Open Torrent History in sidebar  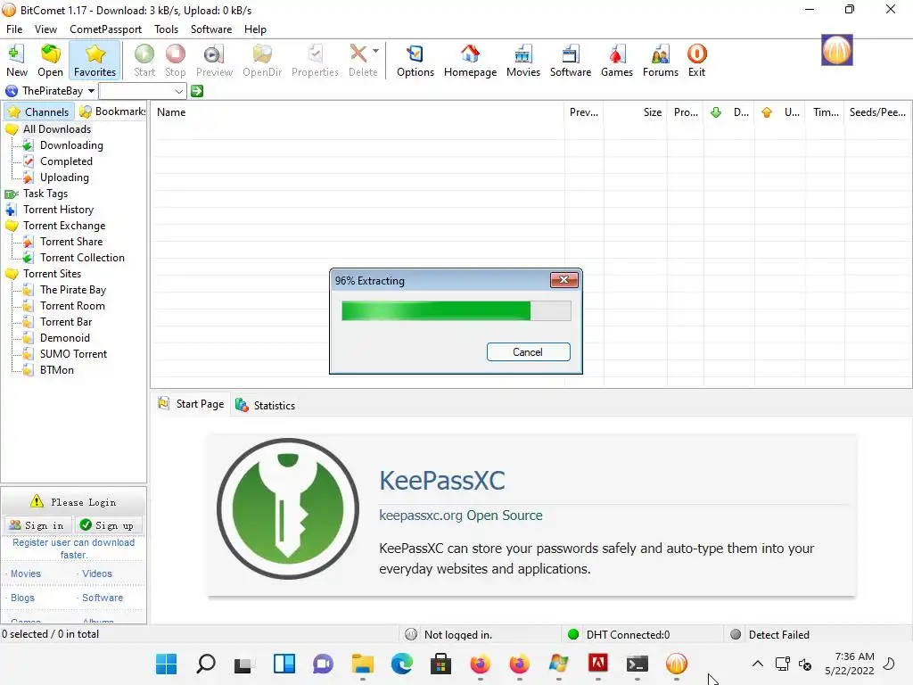pos(58,210)
